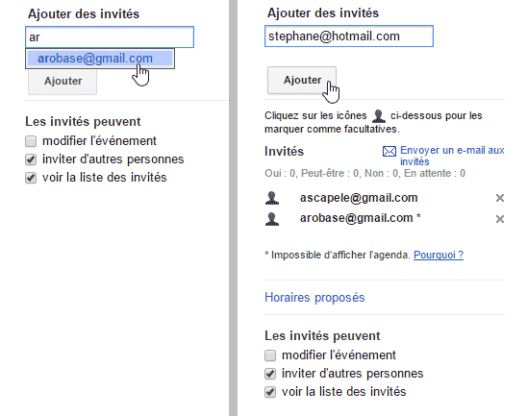Click the person icon beside ascapele@gmail.com
527x416 pixels.
coord(272,198)
